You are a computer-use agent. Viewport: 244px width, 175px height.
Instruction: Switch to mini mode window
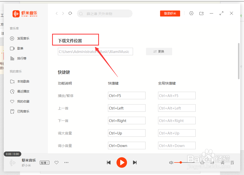point(201,13)
